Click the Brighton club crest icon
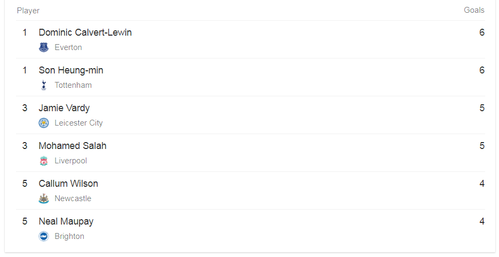The width and height of the screenshot is (499, 257). [44, 236]
